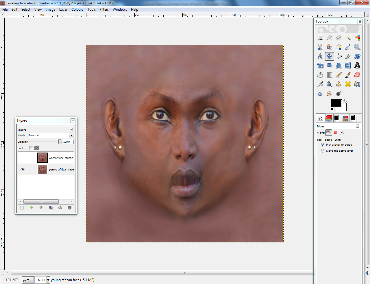
Task: Select the Bucket Fill tool
Action: (x=320, y=75)
